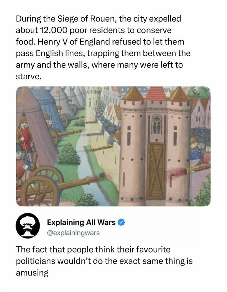Click the wooden castle gate in the illustration
Screen dimensions: 227x292
click(156, 171)
